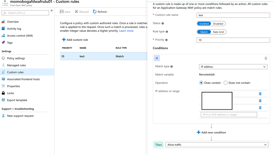Click the Associated frontend hosts icon
274x155 pixels.
tap(3, 79)
